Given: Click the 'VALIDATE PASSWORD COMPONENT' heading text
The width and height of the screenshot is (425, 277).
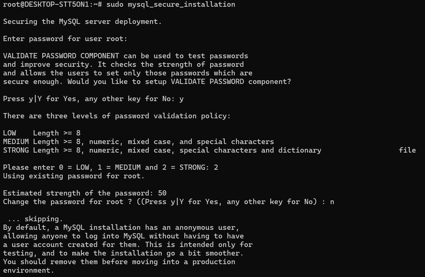Looking at the screenshot, I should coord(61,56).
